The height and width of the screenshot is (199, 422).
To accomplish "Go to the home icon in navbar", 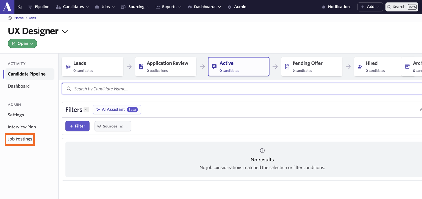I will (20, 7).
